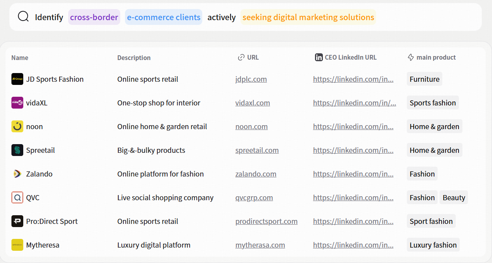The width and height of the screenshot is (492, 263).
Task: Click the Beauty tag in QVC row
Action: click(x=453, y=197)
